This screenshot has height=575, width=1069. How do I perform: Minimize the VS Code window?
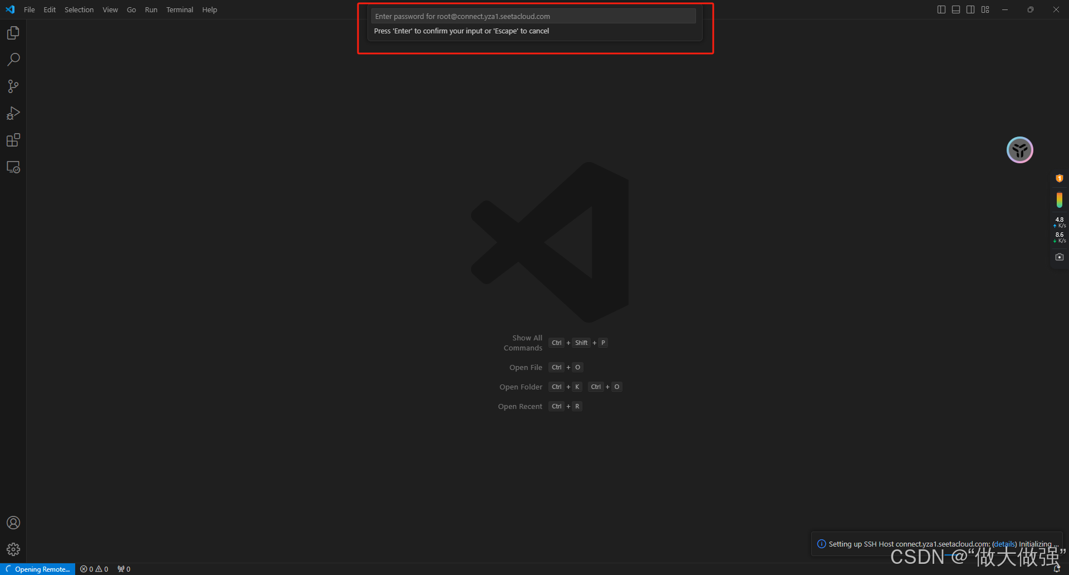(x=1005, y=9)
